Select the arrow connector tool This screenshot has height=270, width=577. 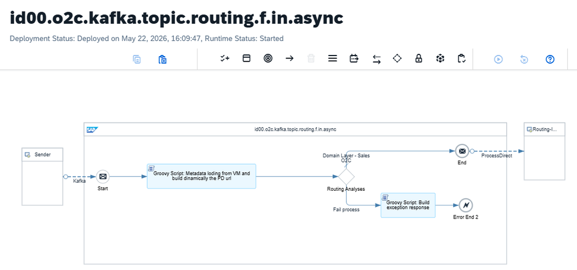(x=289, y=58)
